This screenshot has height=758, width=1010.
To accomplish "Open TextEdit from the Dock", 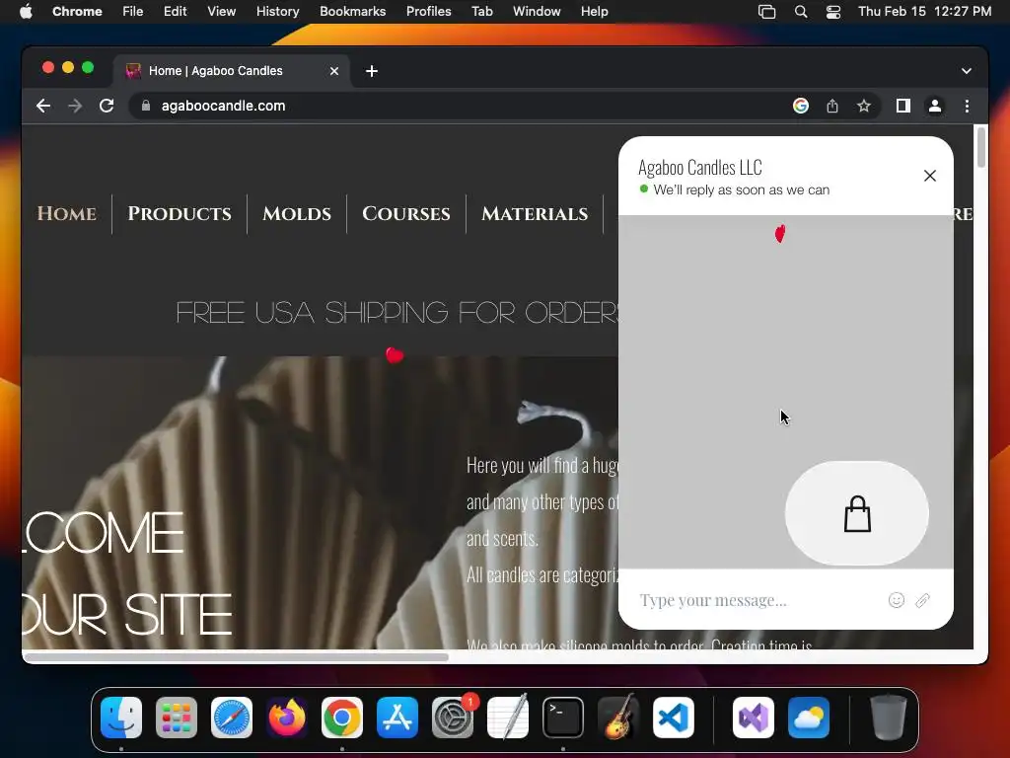I will point(508,718).
